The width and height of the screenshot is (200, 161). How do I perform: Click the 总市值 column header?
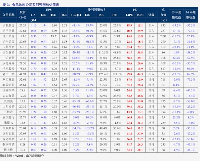[163, 15]
